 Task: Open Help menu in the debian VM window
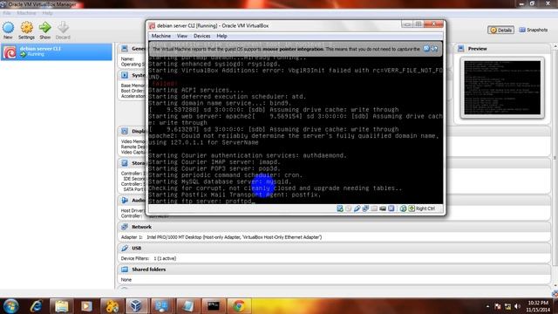[221, 36]
